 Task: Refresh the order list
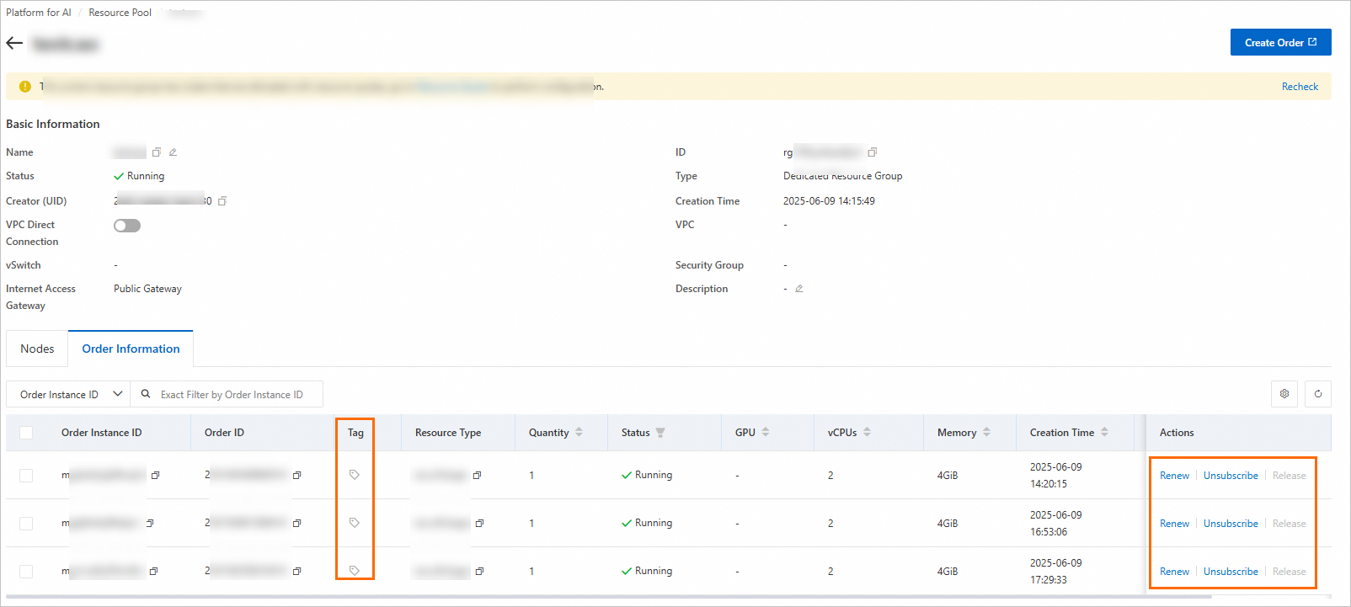tap(1318, 394)
